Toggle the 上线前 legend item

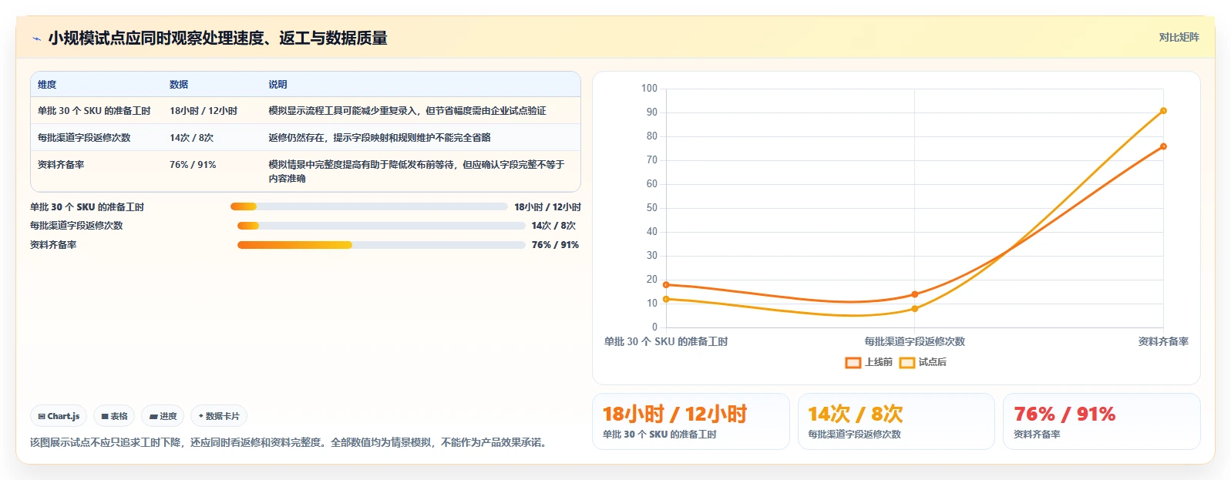[x=869, y=362]
